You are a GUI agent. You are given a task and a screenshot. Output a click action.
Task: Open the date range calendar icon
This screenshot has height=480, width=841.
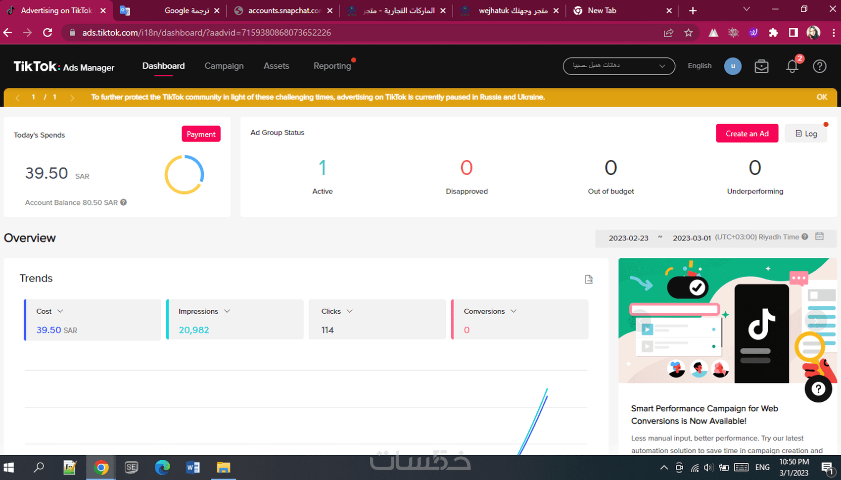(820, 237)
